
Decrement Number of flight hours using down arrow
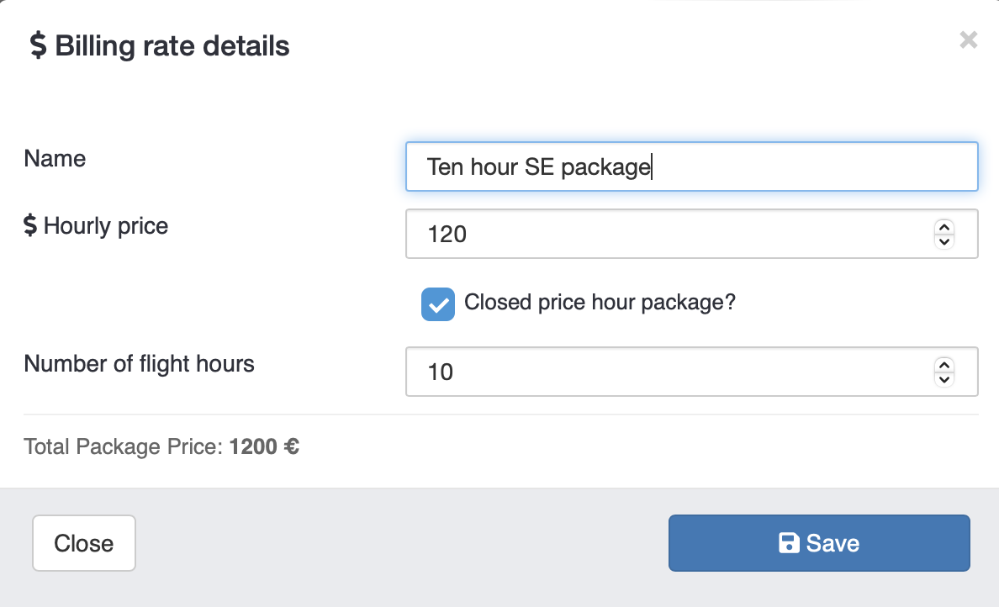click(944, 378)
